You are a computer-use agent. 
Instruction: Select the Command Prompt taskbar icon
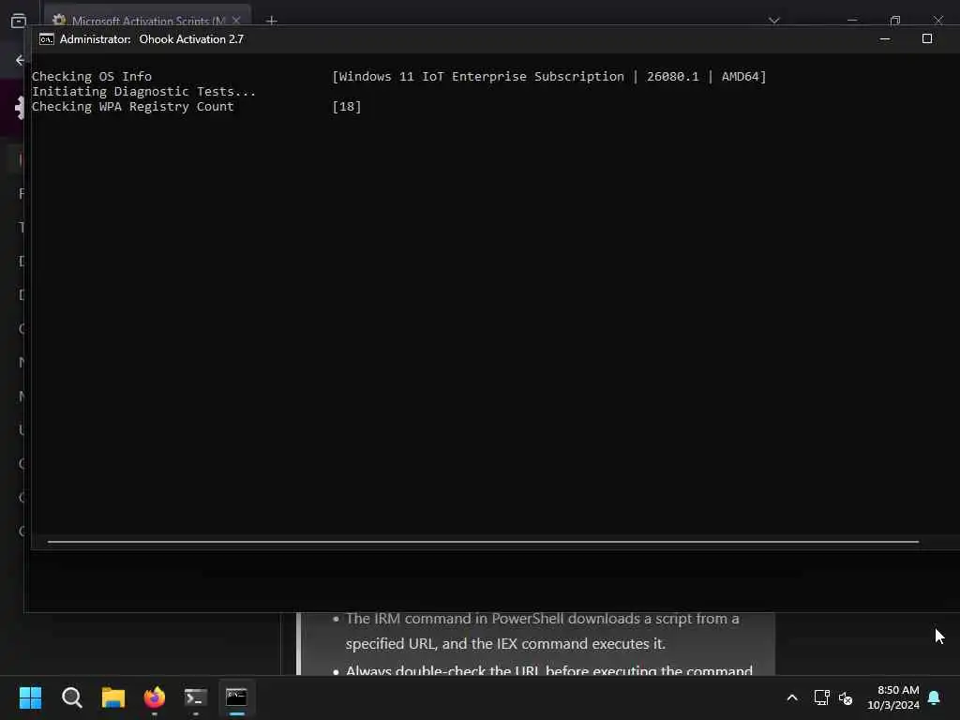(237, 697)
